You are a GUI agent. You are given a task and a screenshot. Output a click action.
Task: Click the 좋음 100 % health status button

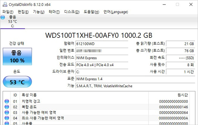point(17,56)
